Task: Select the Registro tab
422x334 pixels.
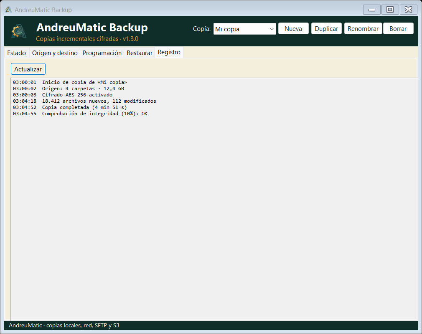Action: pyautogui.click(x=169, y=52)
